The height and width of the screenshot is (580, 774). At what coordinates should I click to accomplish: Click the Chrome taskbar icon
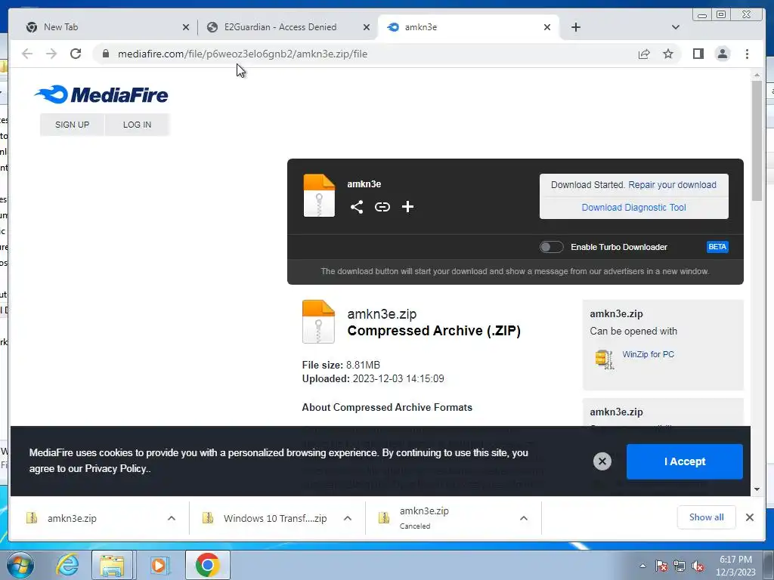pyautogui.click(x=207, y=565)
